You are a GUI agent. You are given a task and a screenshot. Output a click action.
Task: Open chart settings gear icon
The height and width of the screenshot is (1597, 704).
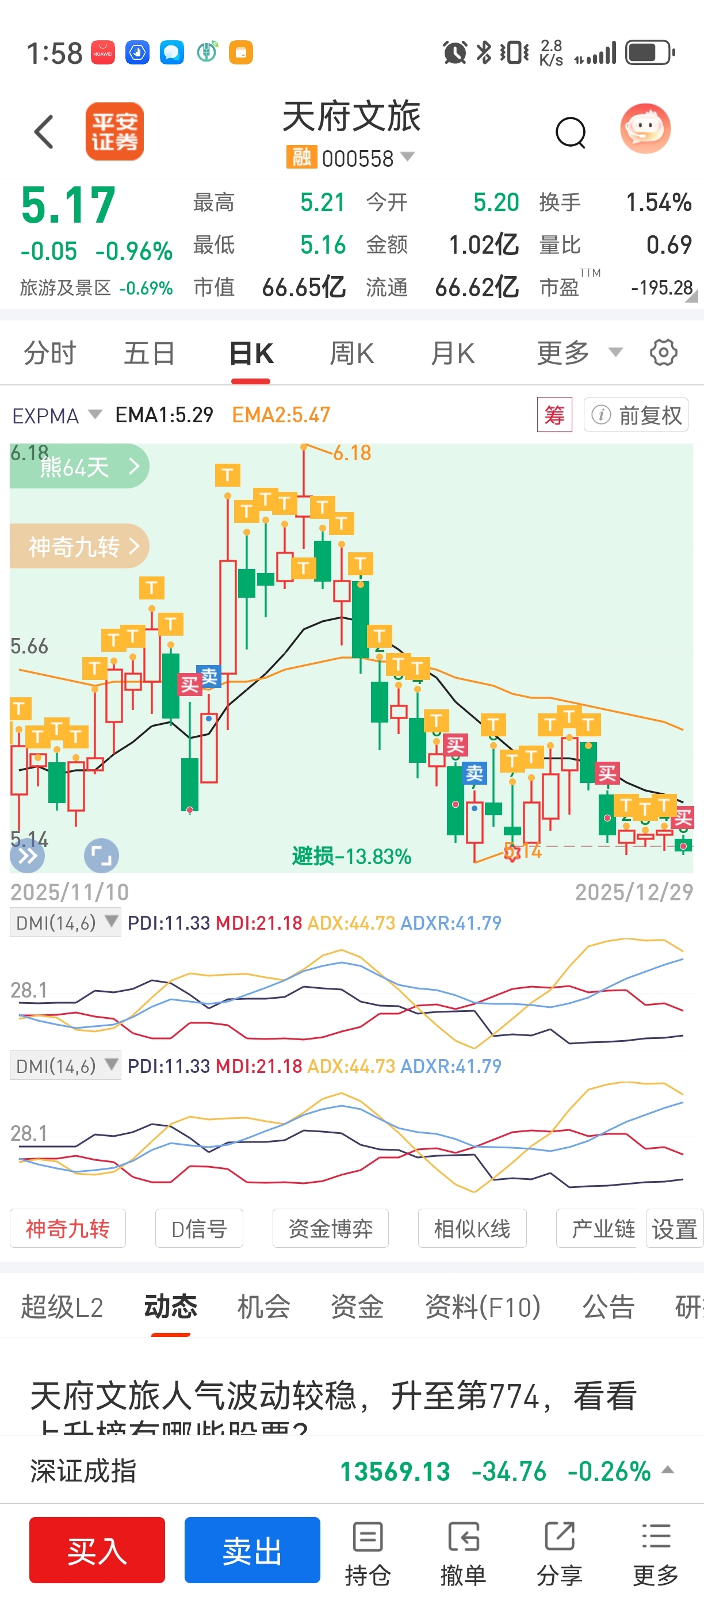[663, 353]
